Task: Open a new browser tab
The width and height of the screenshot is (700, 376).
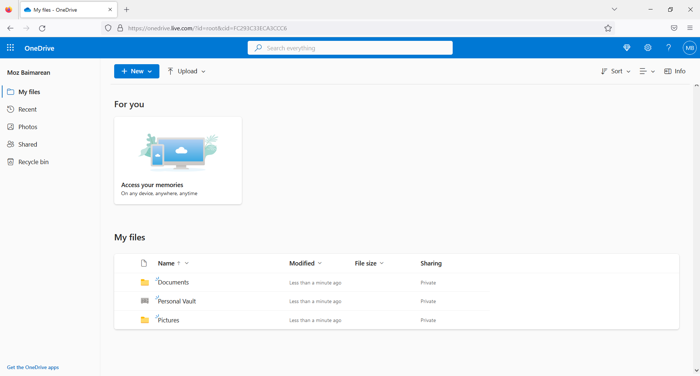Action: click(x=127, y=9)
